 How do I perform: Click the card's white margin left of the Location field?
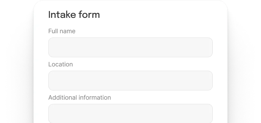pos(41,81)
